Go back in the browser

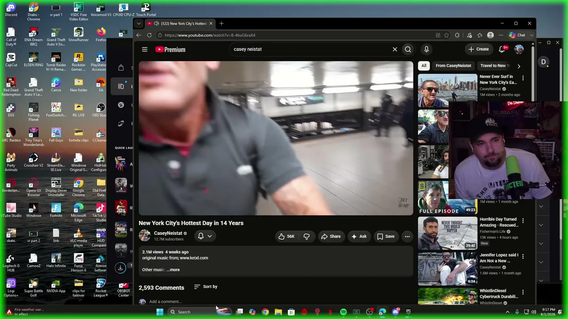[x=139, y=35]
